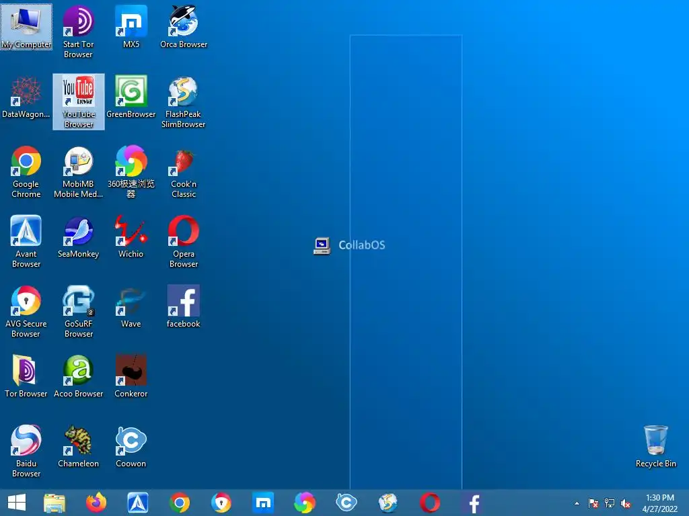This screenshot has width=689, height=516.
Task: Select the Coowon desktop shortcut
Action: coord(131,446)
